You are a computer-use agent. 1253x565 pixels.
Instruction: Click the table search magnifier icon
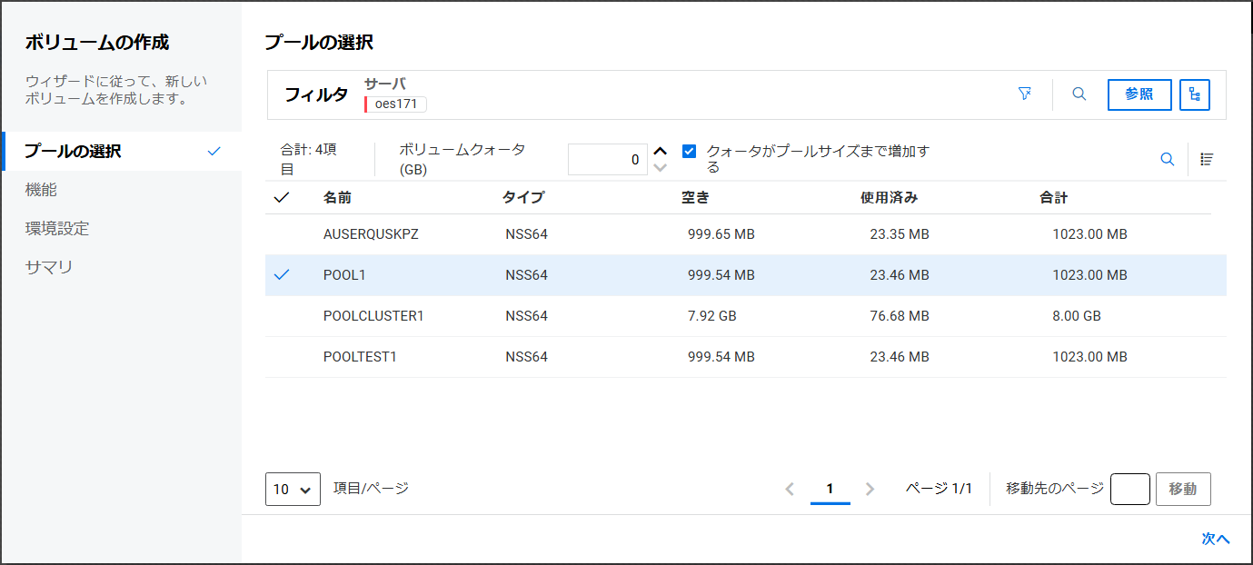point(1167,160)
